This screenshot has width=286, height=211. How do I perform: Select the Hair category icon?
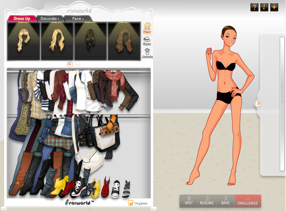(x=147, y=29)
